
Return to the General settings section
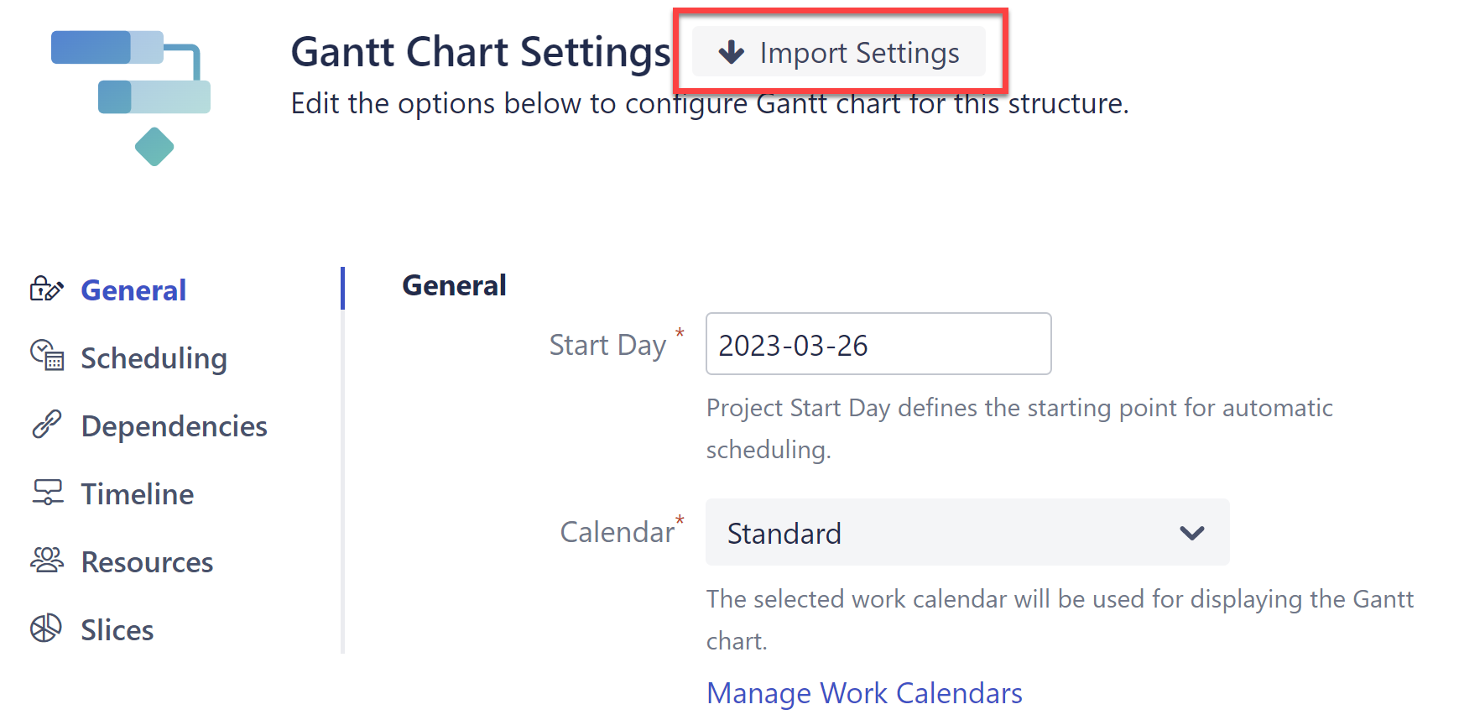133,290
